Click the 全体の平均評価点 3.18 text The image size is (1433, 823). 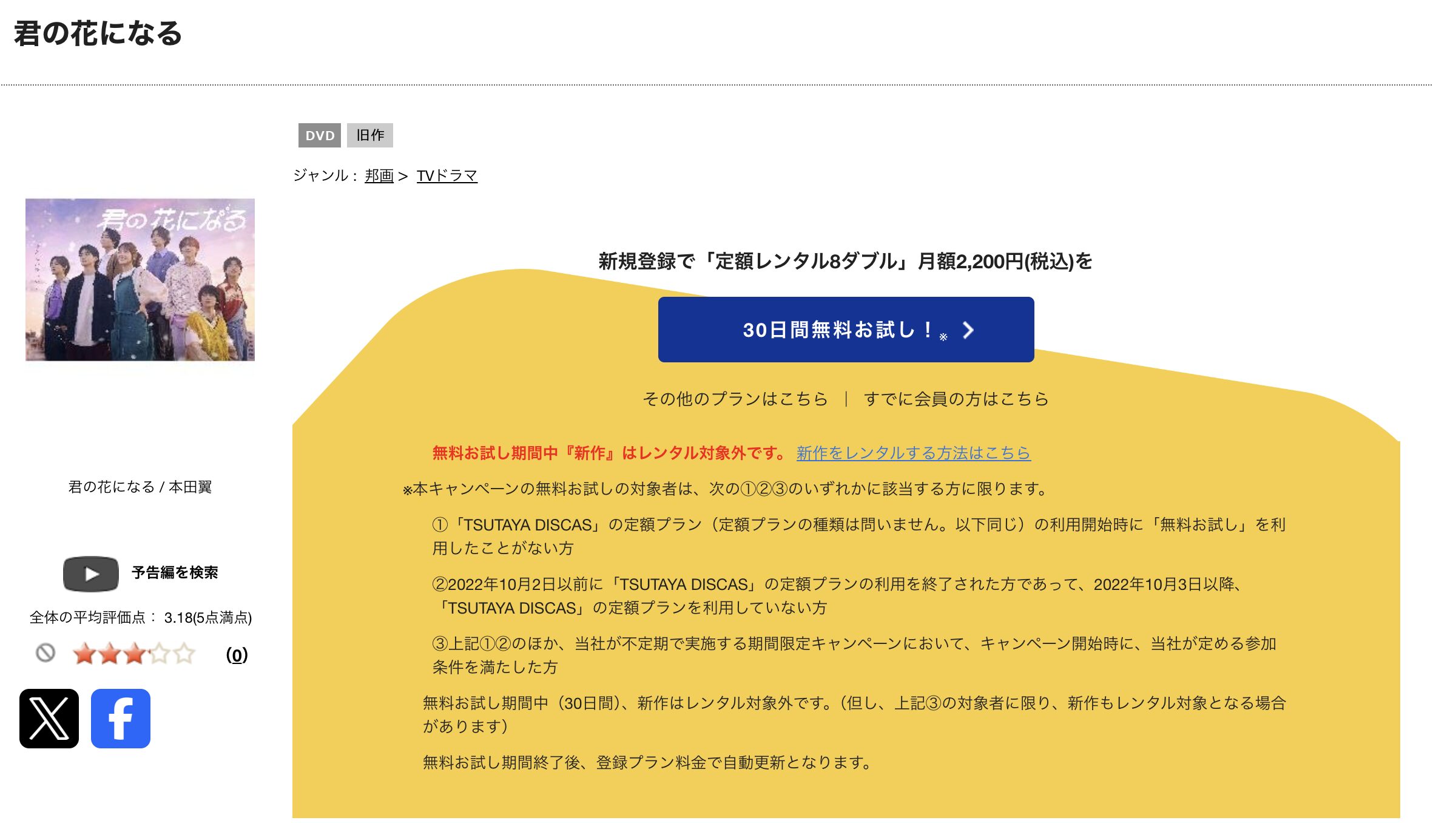pyautogui.click(x=140, y=617)
